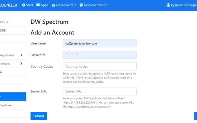The width and height of the screenshot is (197, 123).
Task: Focus the Username input field
Action: point(100,43)
